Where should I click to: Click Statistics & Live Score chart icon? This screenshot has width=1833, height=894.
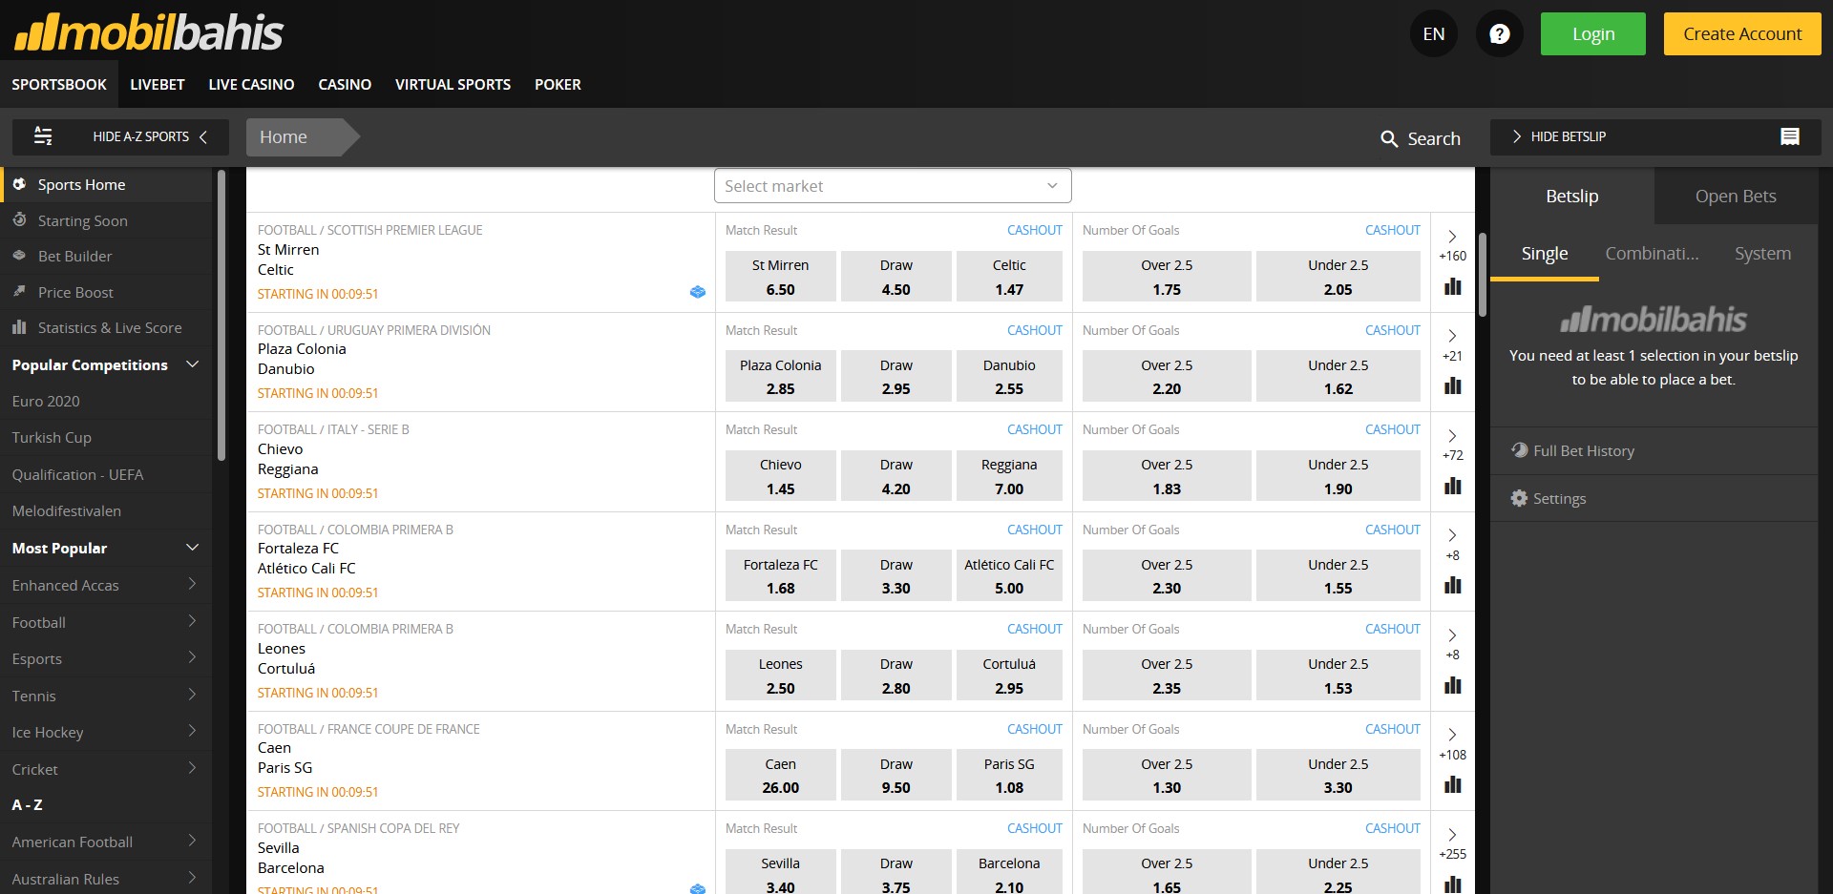[x=19, y=327]
